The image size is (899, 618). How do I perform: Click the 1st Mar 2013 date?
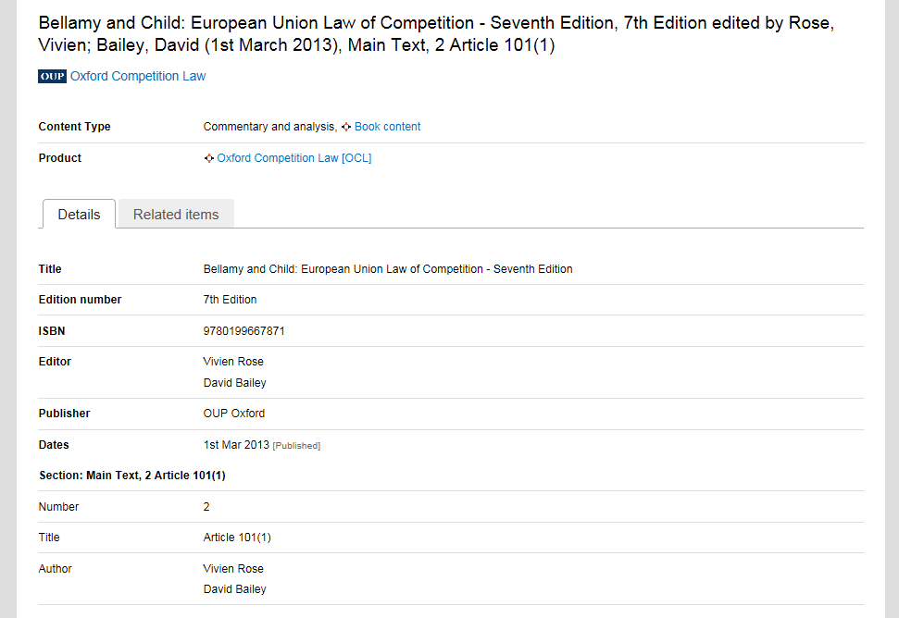236,445
